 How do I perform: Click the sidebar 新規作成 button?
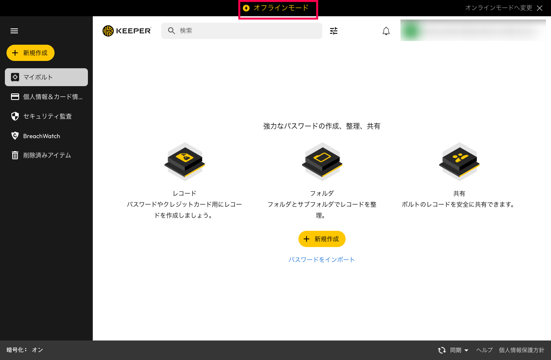(31, 53)
